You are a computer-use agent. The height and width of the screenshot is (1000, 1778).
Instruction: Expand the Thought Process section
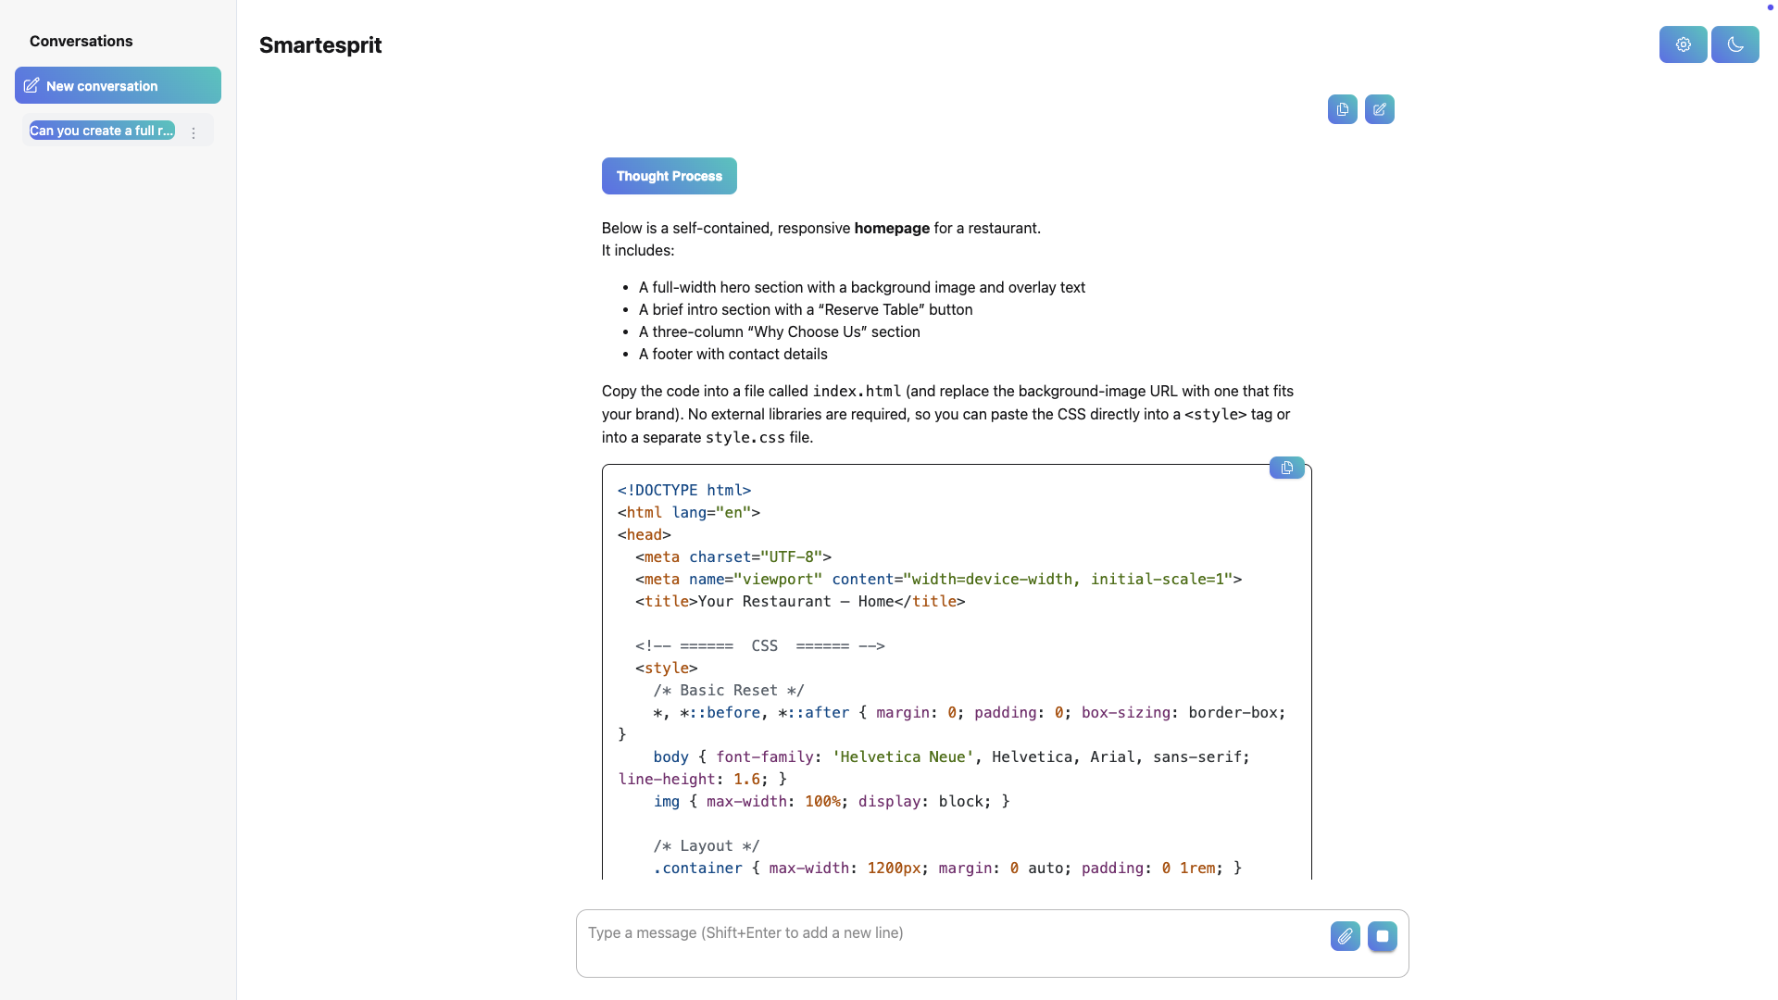[x=669, y=176]
